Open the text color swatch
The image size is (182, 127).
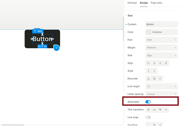149,32
